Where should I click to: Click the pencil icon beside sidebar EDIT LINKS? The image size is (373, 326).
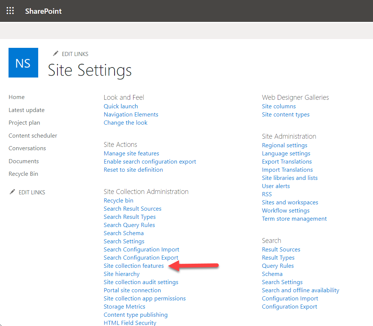[12, 192]
